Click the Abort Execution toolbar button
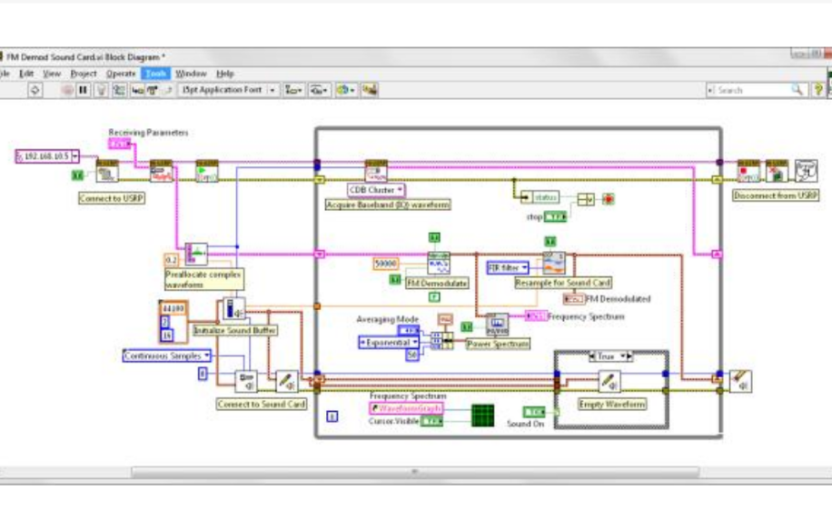This screenshot has height=521, width=832. tap(67, 90)
